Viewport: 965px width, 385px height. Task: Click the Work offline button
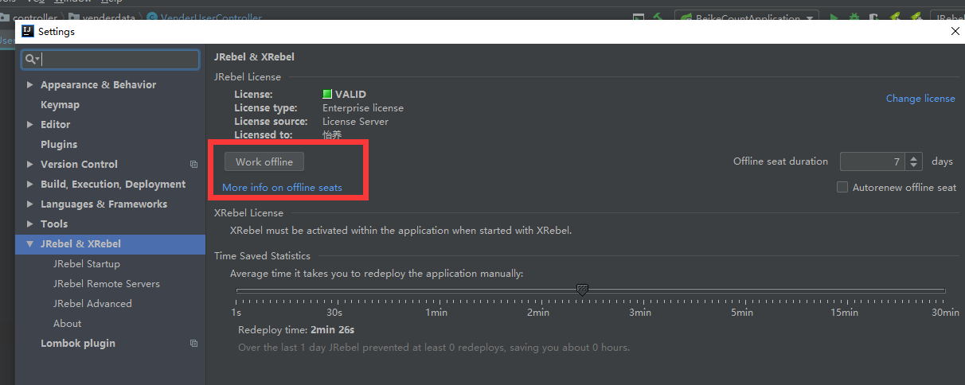pyautogui.click(x=264, y=161)
